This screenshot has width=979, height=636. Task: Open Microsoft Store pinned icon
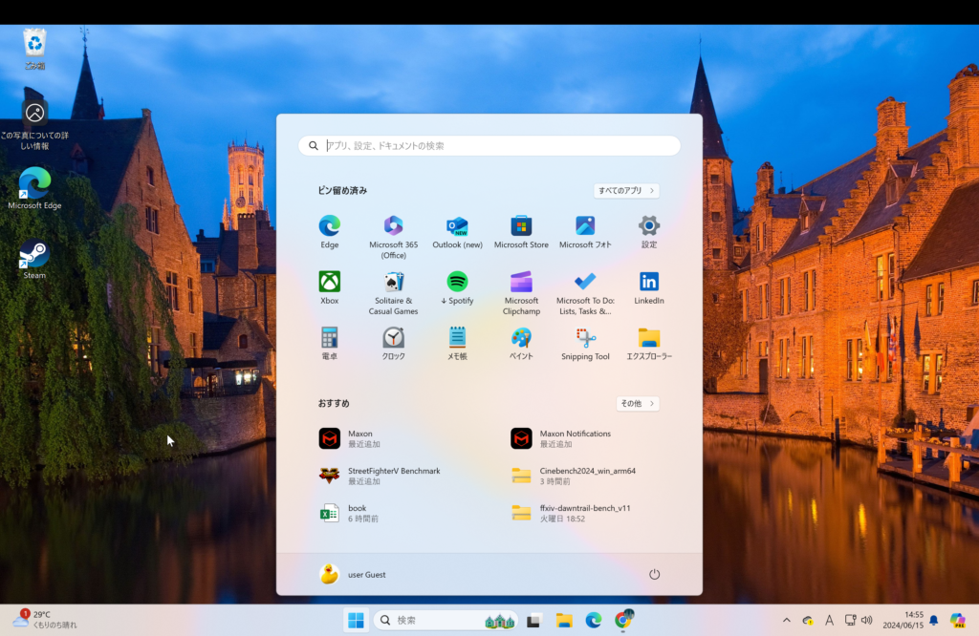coord(521,226)
